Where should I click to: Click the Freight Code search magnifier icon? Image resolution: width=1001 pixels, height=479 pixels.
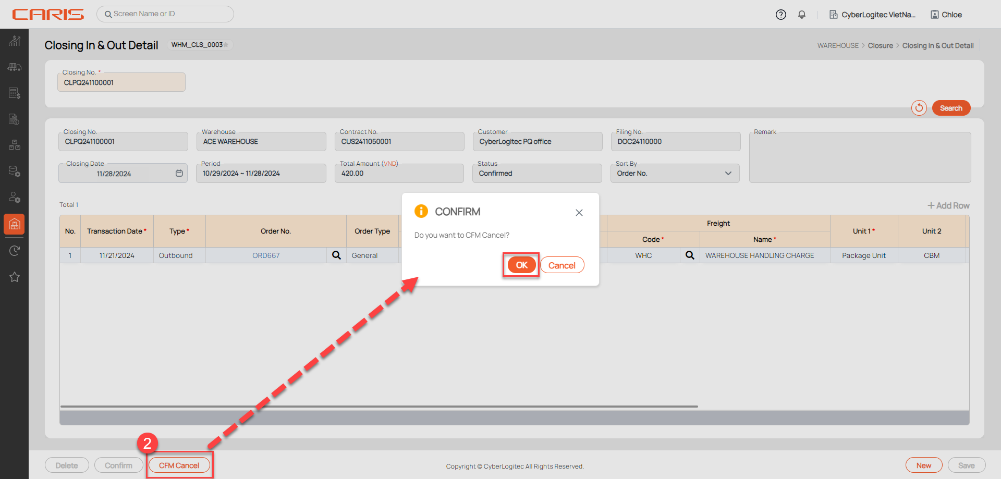(x=690, y=255)
